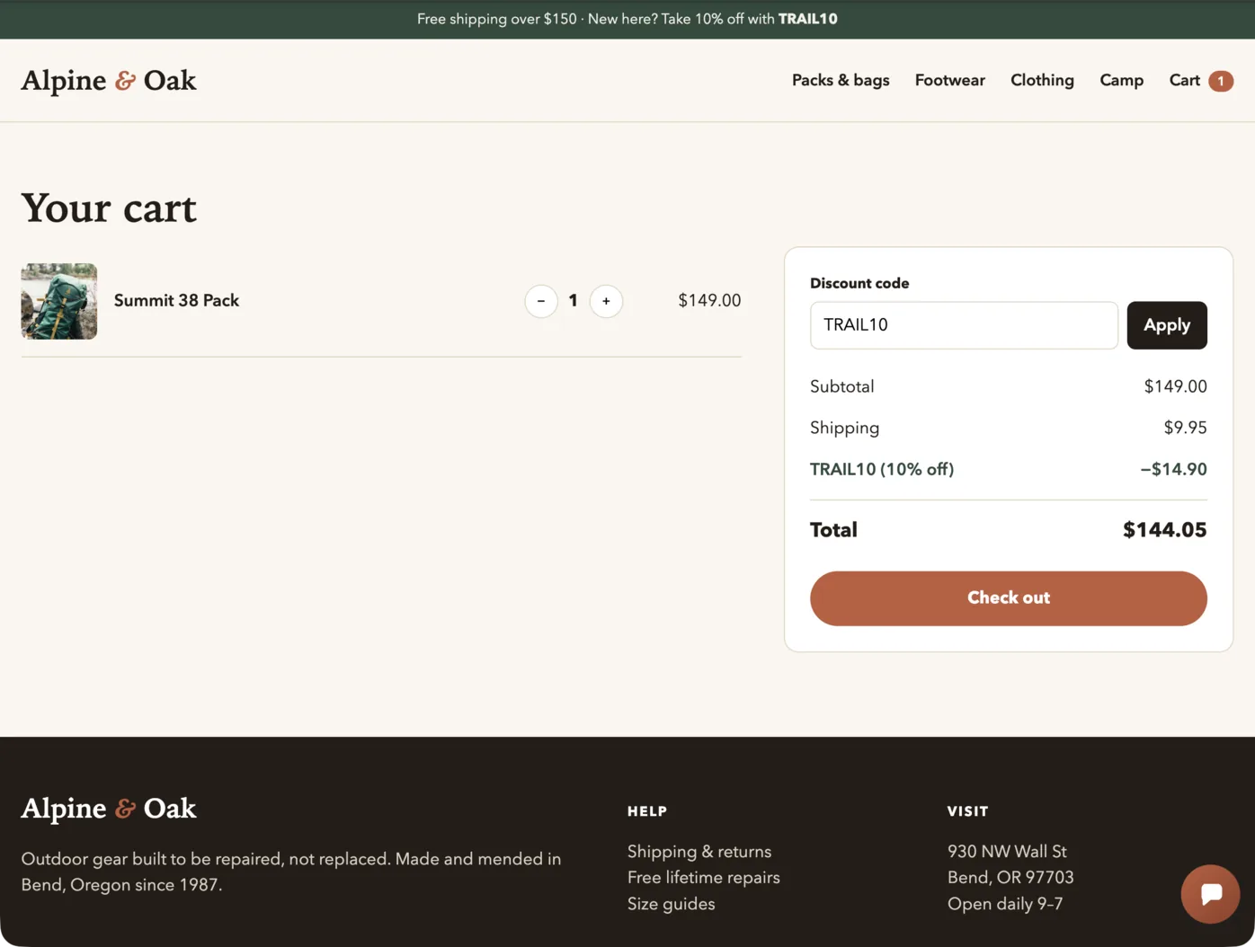Open the Camp category
The image size is (1255, 947).
(1122, 80)
